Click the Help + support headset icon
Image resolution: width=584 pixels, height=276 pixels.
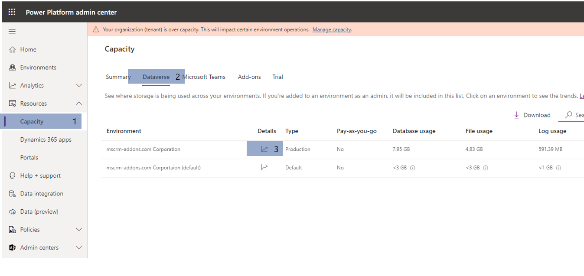(13, 175)
